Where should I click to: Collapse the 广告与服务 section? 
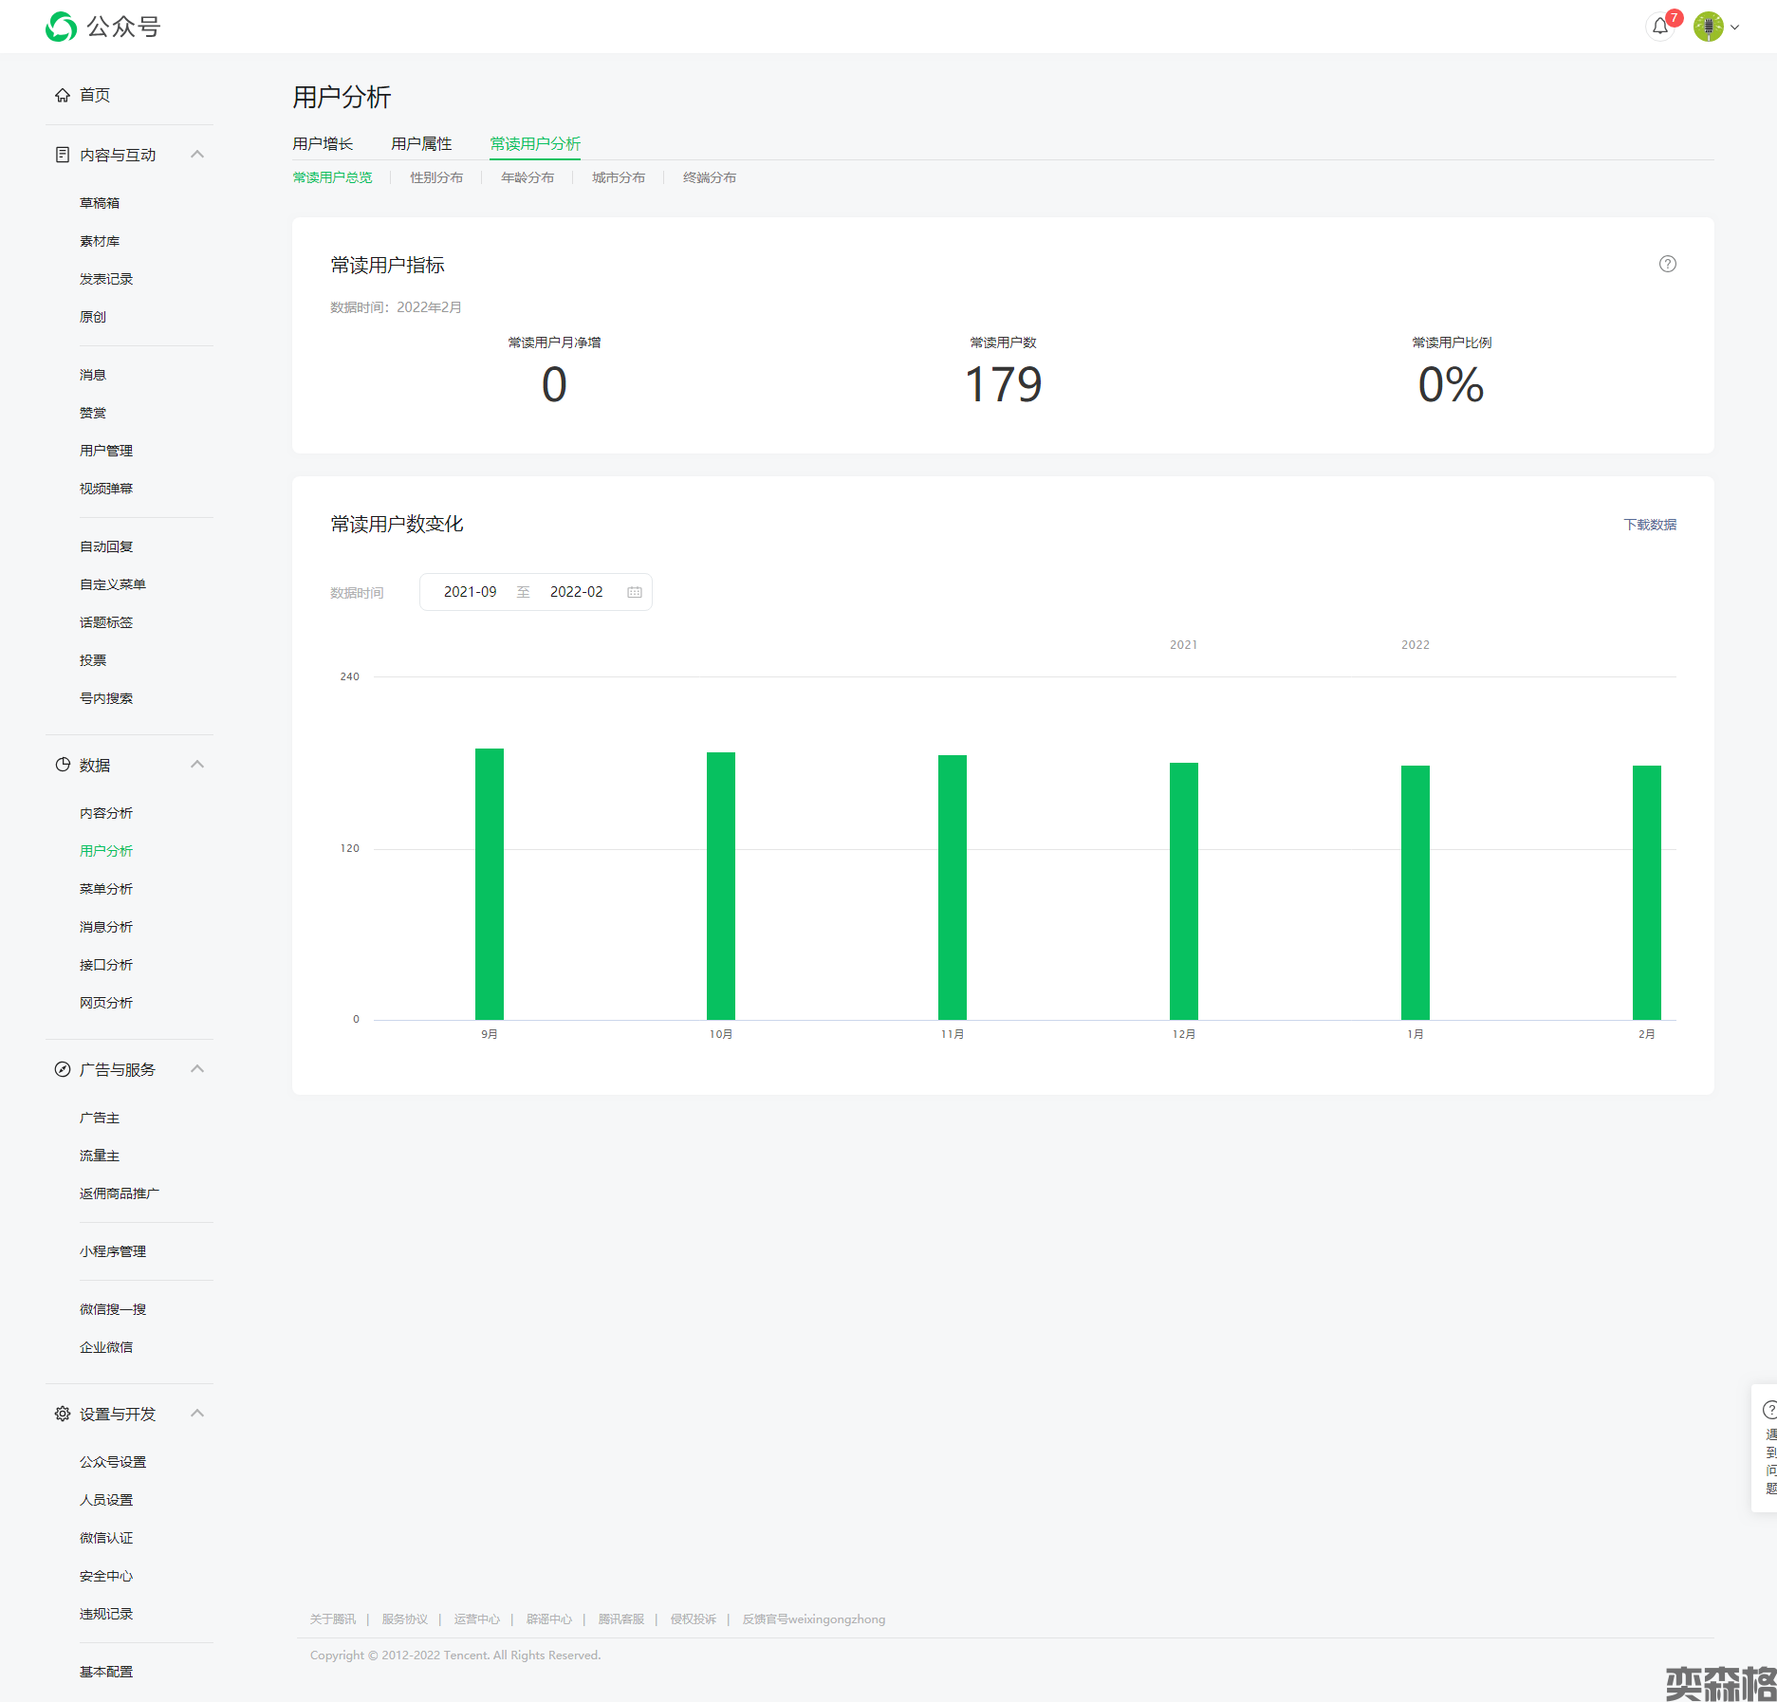197,1069
